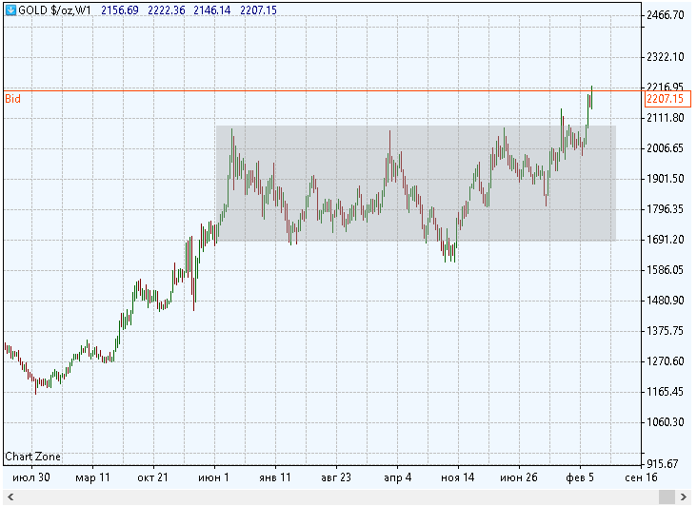This screenshot has height=506, width=697.
Task: Click the 1796.35 price axis label
Action: click(665, 209)
